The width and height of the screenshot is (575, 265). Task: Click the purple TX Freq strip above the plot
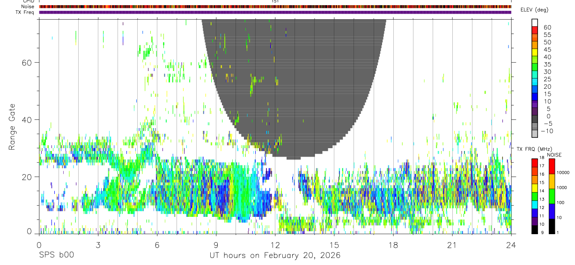click(275, 12)
